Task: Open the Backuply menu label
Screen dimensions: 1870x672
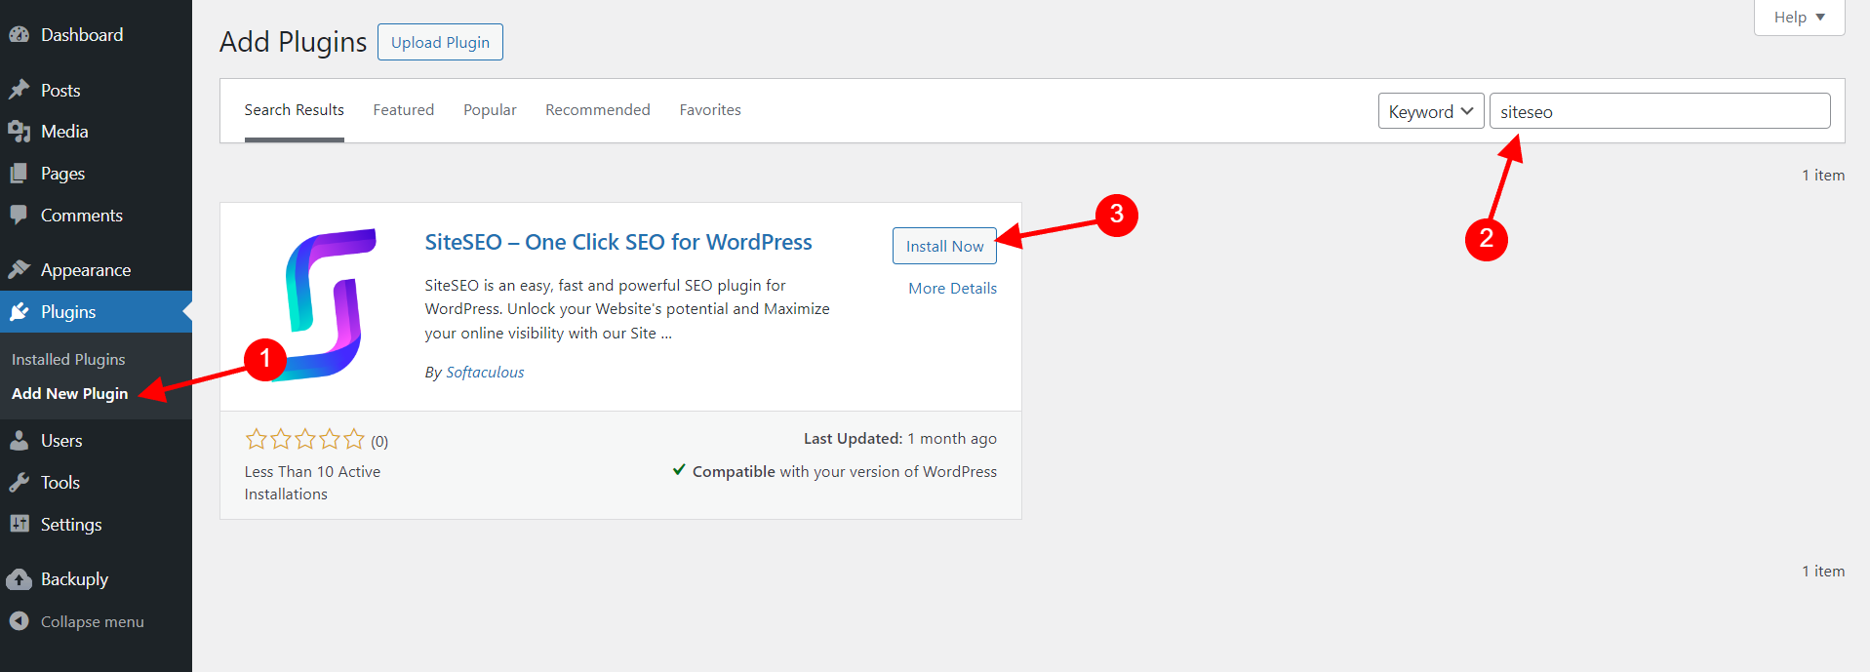Action: [x=74, y=579]
